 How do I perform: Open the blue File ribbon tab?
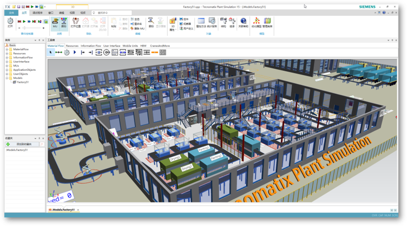11,13
